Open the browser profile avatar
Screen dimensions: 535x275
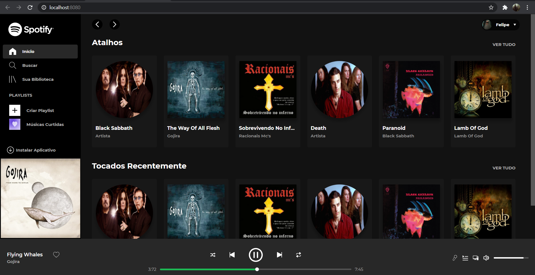516,8
